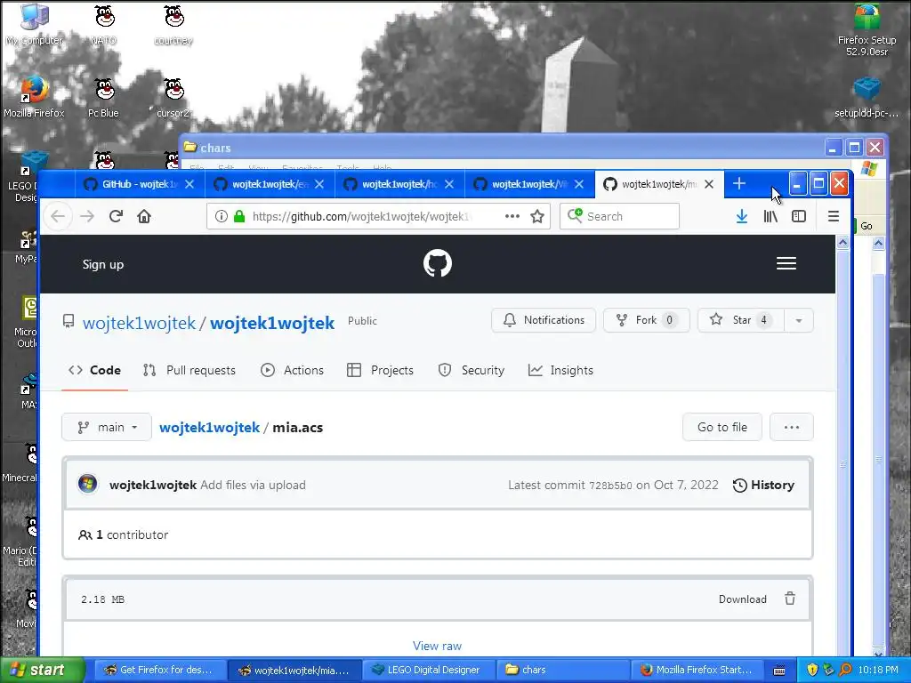The width and height of the screenshot is (911, 683).
Task: Open the Projects tab
Action: click(380, 371)
